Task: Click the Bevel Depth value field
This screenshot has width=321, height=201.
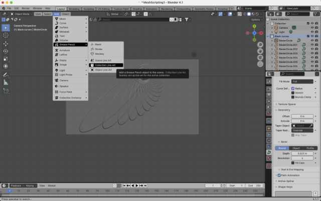Action: (x=302, y=153)
